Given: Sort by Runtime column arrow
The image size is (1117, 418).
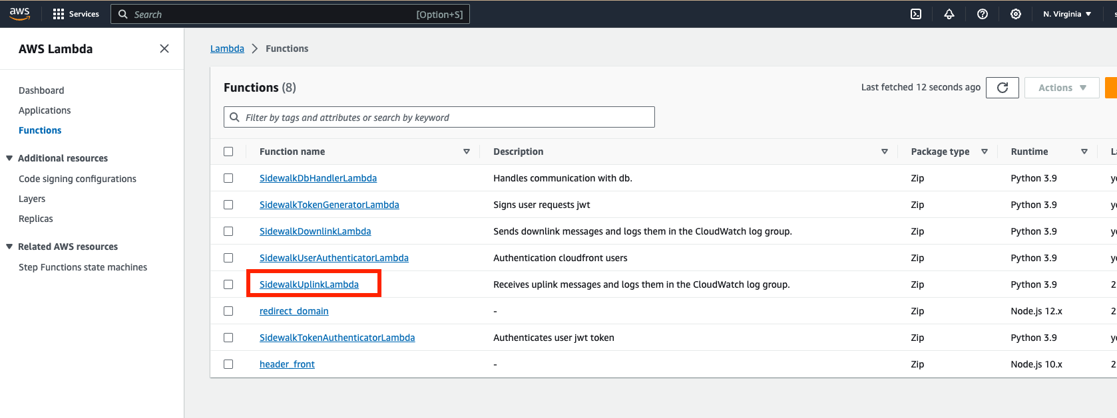Looking at the screenshot, I should [x=1084, y=152].
